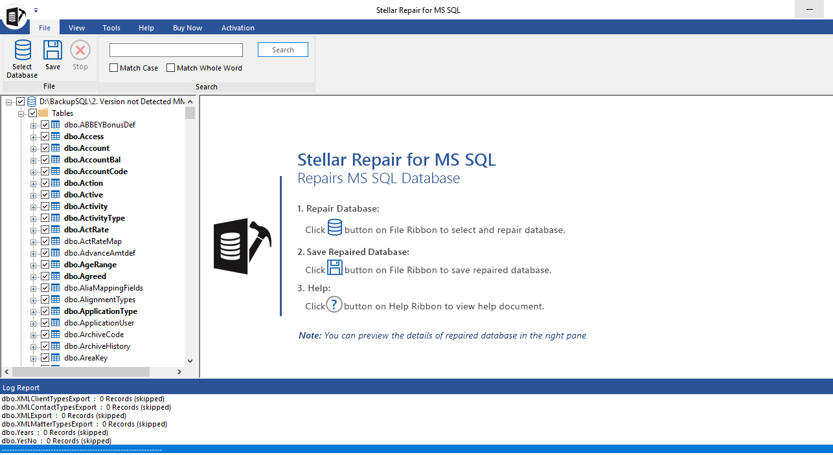833x455 pixels.
Task: Uncheck the Tables folder checkbox
Action: 33,113
